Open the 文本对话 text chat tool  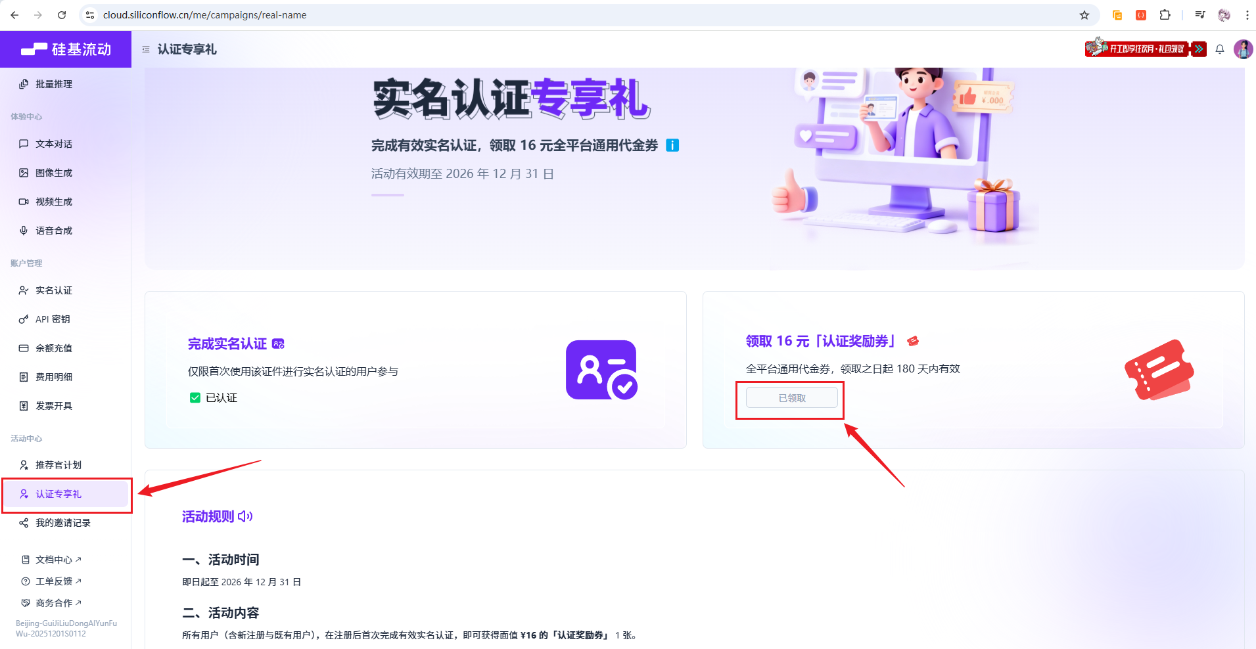pyautogui.click(x=54, y=143)
